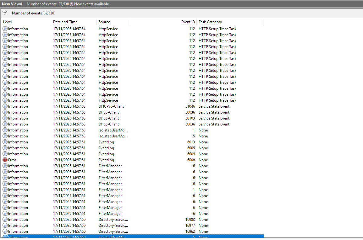Select the event ID 51046 cell
Screen dimensions: 363x240
click(190, 106)
